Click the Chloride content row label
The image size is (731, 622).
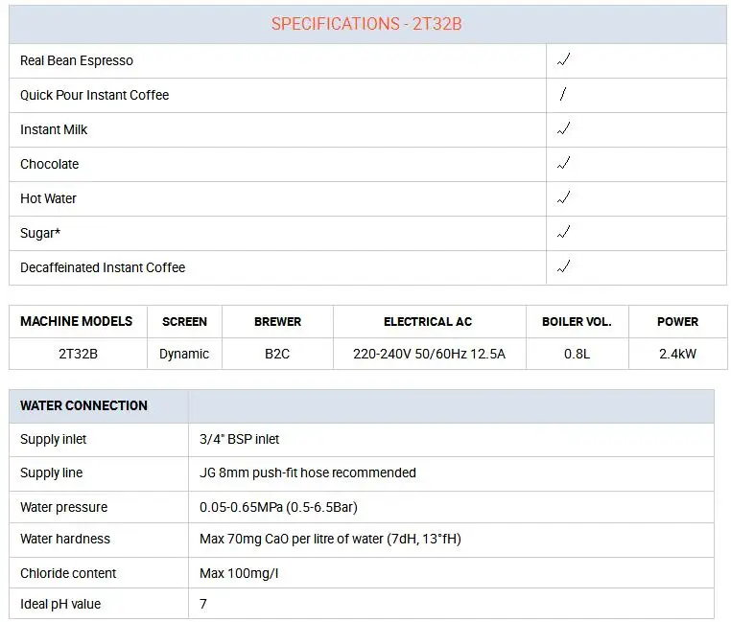(68, 573)
